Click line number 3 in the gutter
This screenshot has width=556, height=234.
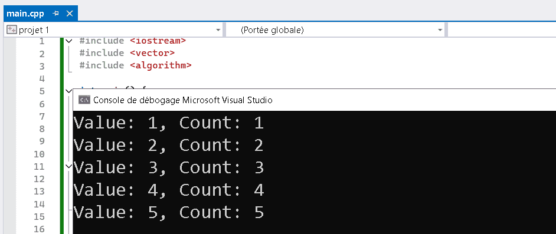pyautogui.click(x=42, y=66)
